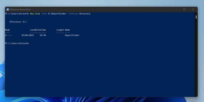This screenshot has height=102, width=204.
Task: Click the Length column header
Action: click(60, 30)
